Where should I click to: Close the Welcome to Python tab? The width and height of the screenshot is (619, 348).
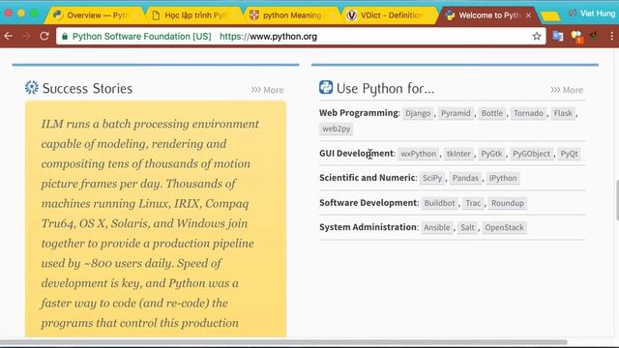point(528,15)
